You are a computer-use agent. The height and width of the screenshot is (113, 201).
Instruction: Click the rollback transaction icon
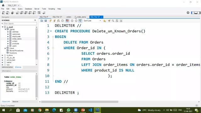(76, 21)
